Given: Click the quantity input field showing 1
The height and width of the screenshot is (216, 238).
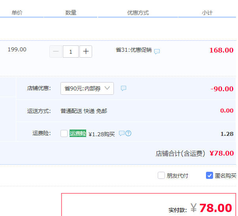Looking at the screenshot, I should (71, 51).
